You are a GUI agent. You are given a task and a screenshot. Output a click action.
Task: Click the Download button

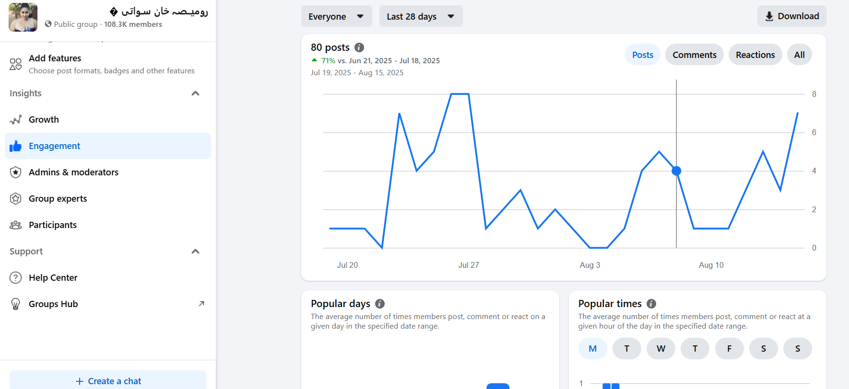point(792,16)
